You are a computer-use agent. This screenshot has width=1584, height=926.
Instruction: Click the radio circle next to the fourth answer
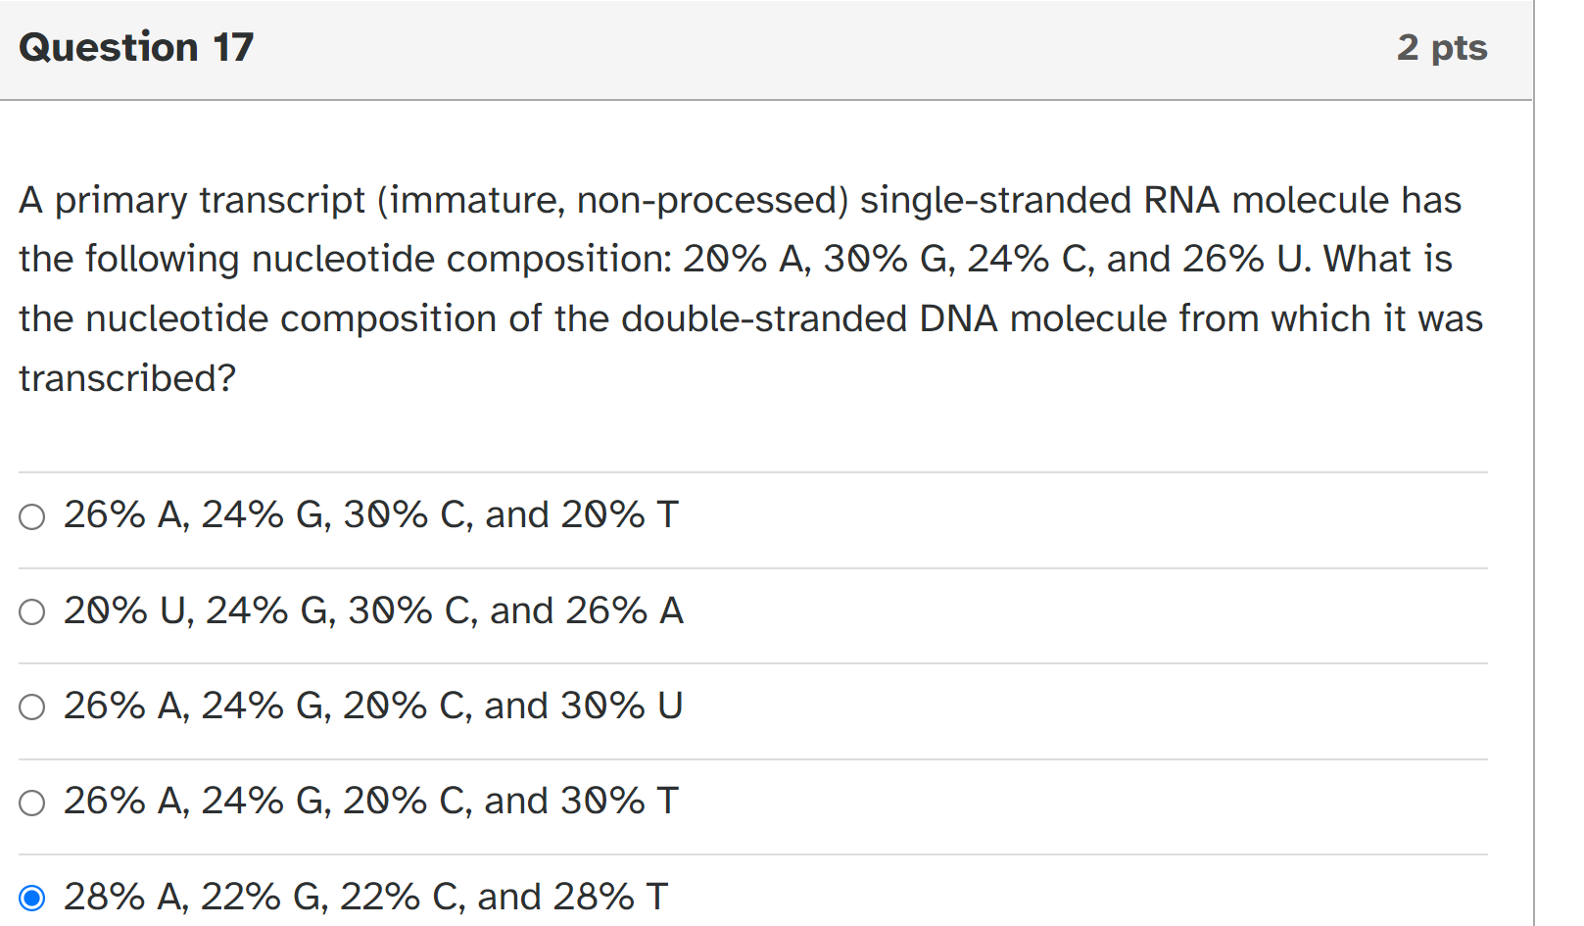pyautogui.click(x=30, y=800)
